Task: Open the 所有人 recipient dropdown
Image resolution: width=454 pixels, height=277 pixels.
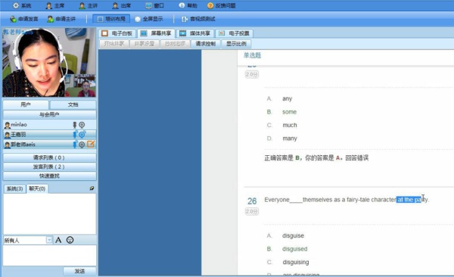Action: [x=49, y=240]
